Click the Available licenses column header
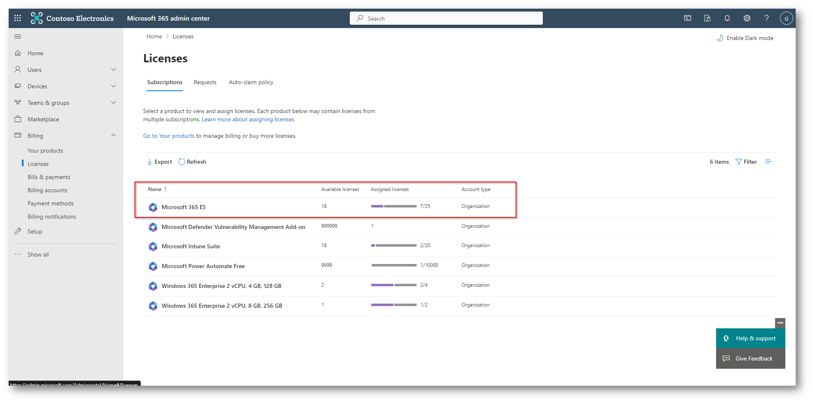813x403 pixels. (x=340, y=189)
